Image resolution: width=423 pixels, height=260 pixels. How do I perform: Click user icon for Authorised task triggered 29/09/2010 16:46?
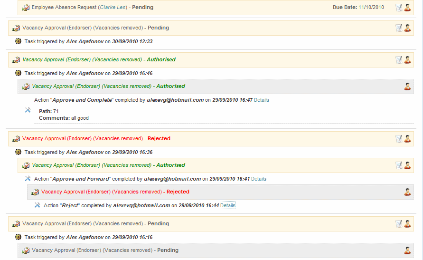[x=407, y=60]
